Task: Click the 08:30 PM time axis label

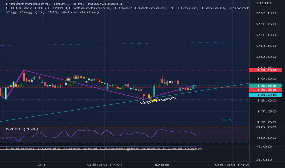Action: click(x=232, y=165)
